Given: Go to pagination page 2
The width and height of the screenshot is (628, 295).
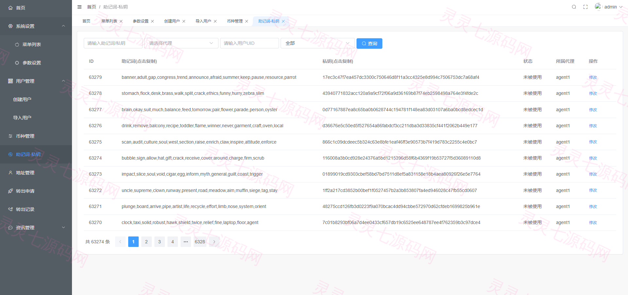Looking at the screenshot, I should [147, 242].
